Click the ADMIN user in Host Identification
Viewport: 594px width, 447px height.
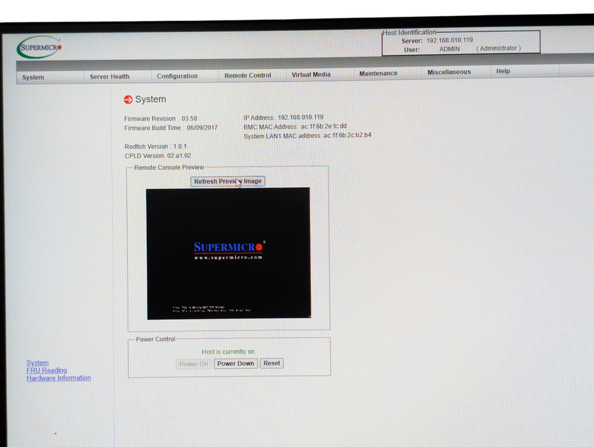tap(449, 49)
